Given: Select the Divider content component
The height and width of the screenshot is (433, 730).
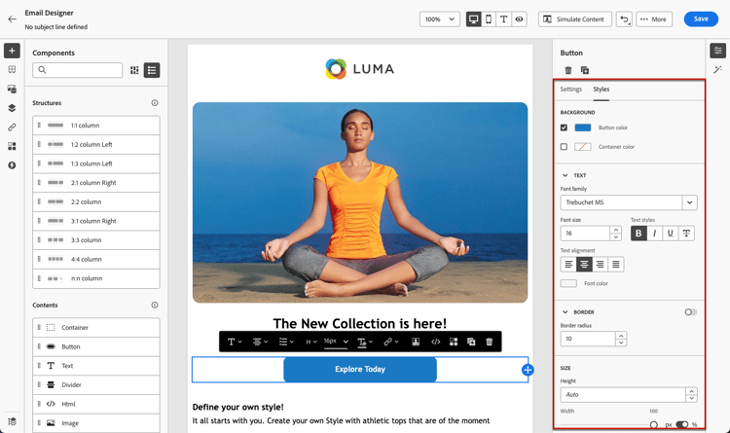Looking at the screenshot, I should click(96, 384).
